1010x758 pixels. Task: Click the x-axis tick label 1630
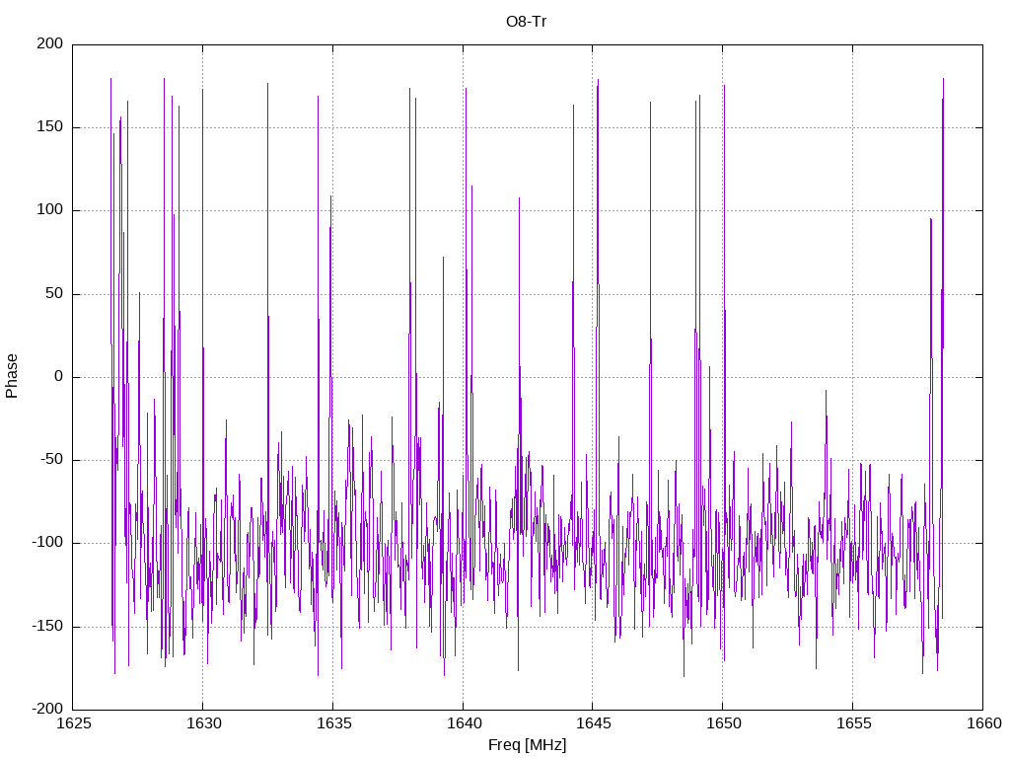(203, 723)
